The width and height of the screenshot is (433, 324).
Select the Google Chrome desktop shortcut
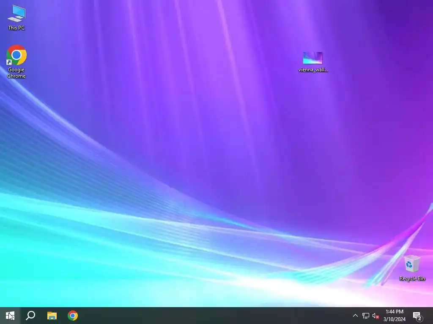(x=16, y=62)
